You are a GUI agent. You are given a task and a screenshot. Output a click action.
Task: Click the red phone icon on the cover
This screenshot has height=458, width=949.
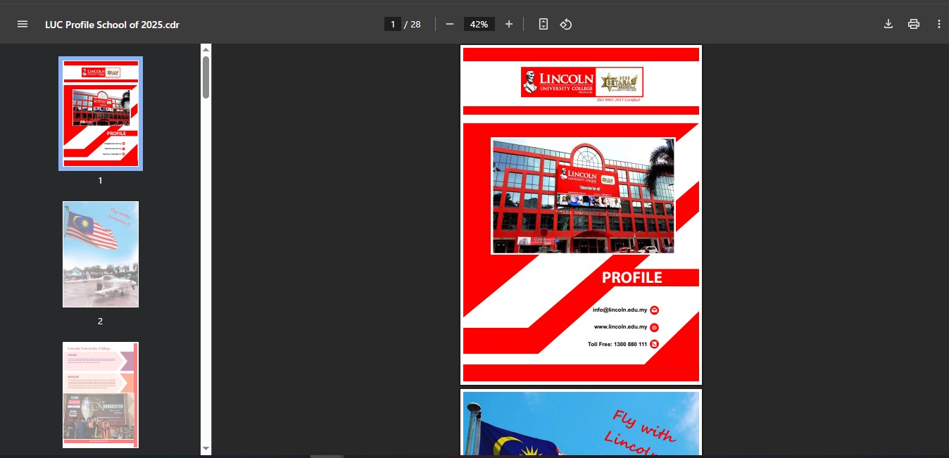655,344
